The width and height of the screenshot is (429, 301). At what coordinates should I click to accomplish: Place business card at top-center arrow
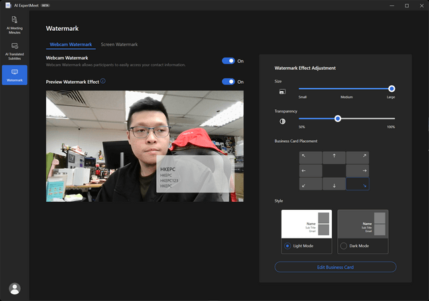pyautogui.click(x=334, y=158)
